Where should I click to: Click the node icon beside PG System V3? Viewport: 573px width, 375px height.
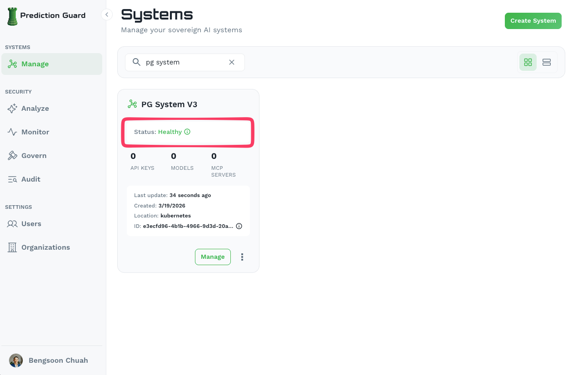[132, 104]
